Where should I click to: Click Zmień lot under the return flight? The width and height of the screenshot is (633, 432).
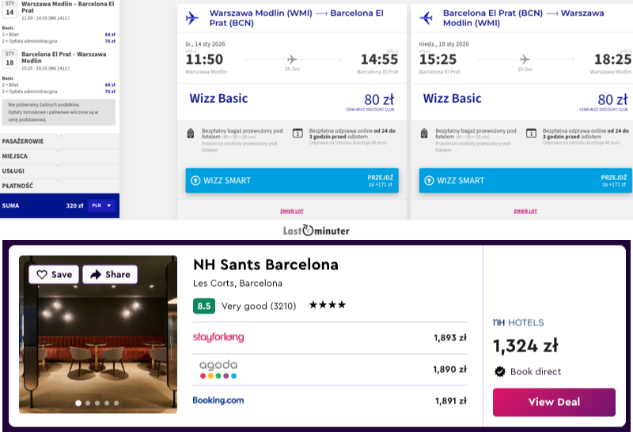pyautogui.click(x=525, y=211)
